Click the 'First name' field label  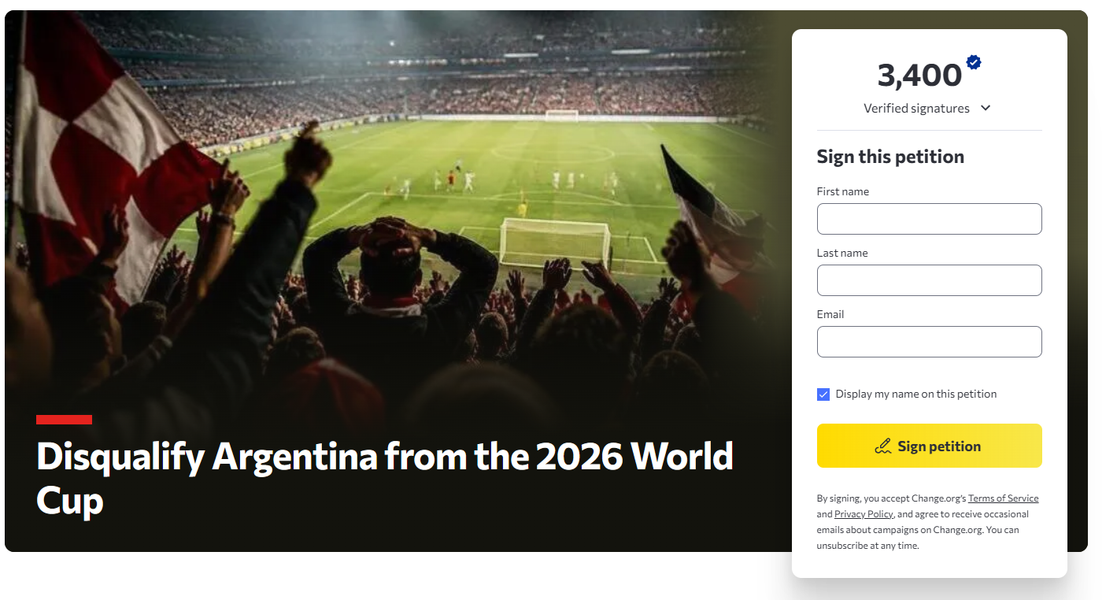point(843,191)
